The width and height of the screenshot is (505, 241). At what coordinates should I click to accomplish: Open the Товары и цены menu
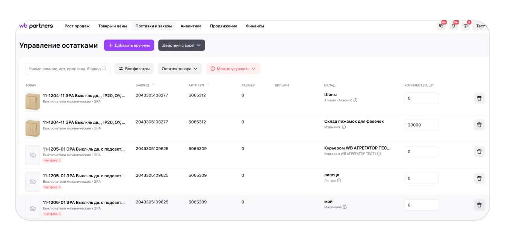(112, 26)
